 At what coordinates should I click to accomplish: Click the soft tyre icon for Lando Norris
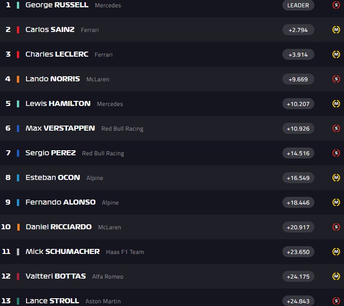(336, 79)
